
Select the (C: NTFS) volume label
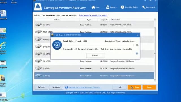click(47, 25)
